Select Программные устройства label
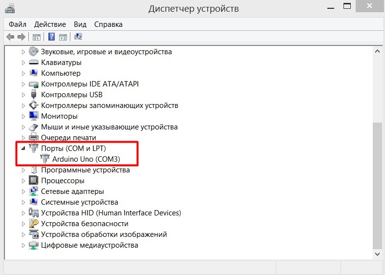Image resolution: width=385 pixels, height=275 pixels. pyautogui.click(x=86, y=170)
